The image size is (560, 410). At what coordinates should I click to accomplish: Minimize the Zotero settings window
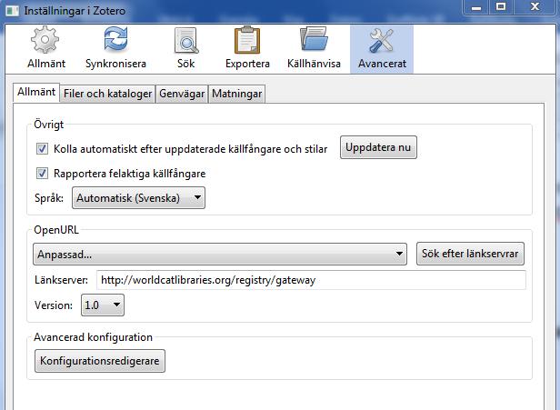[476, 7]
